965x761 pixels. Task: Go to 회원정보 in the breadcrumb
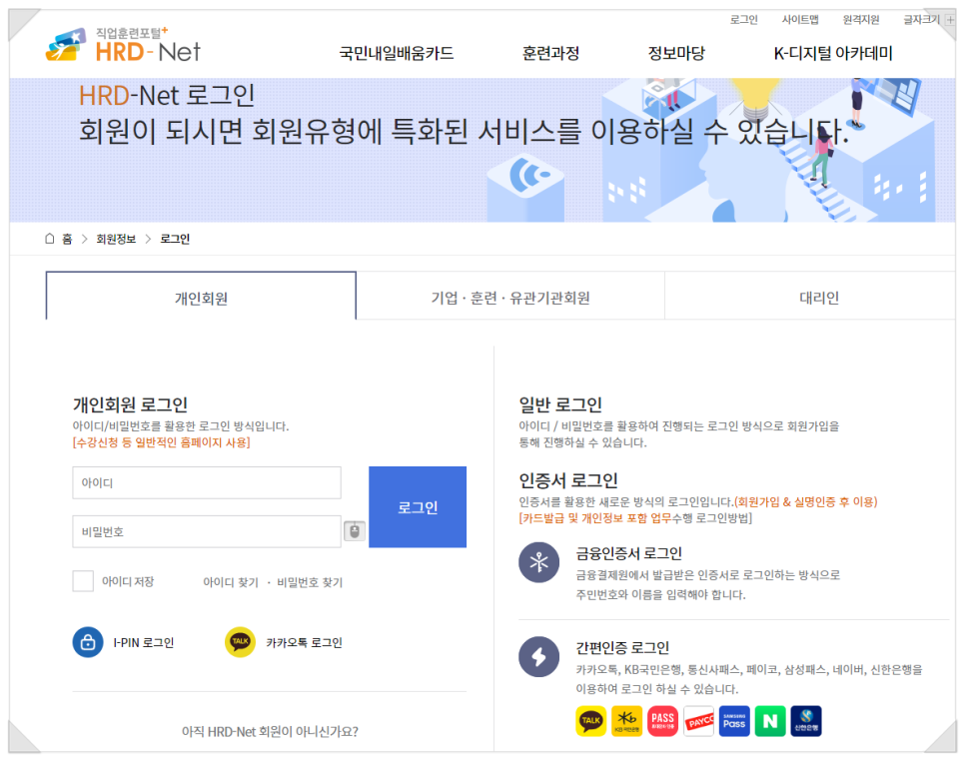point(116,239)
